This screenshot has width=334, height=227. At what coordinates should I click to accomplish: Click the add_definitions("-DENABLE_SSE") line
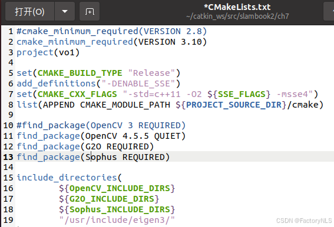[x=98, y=84]
